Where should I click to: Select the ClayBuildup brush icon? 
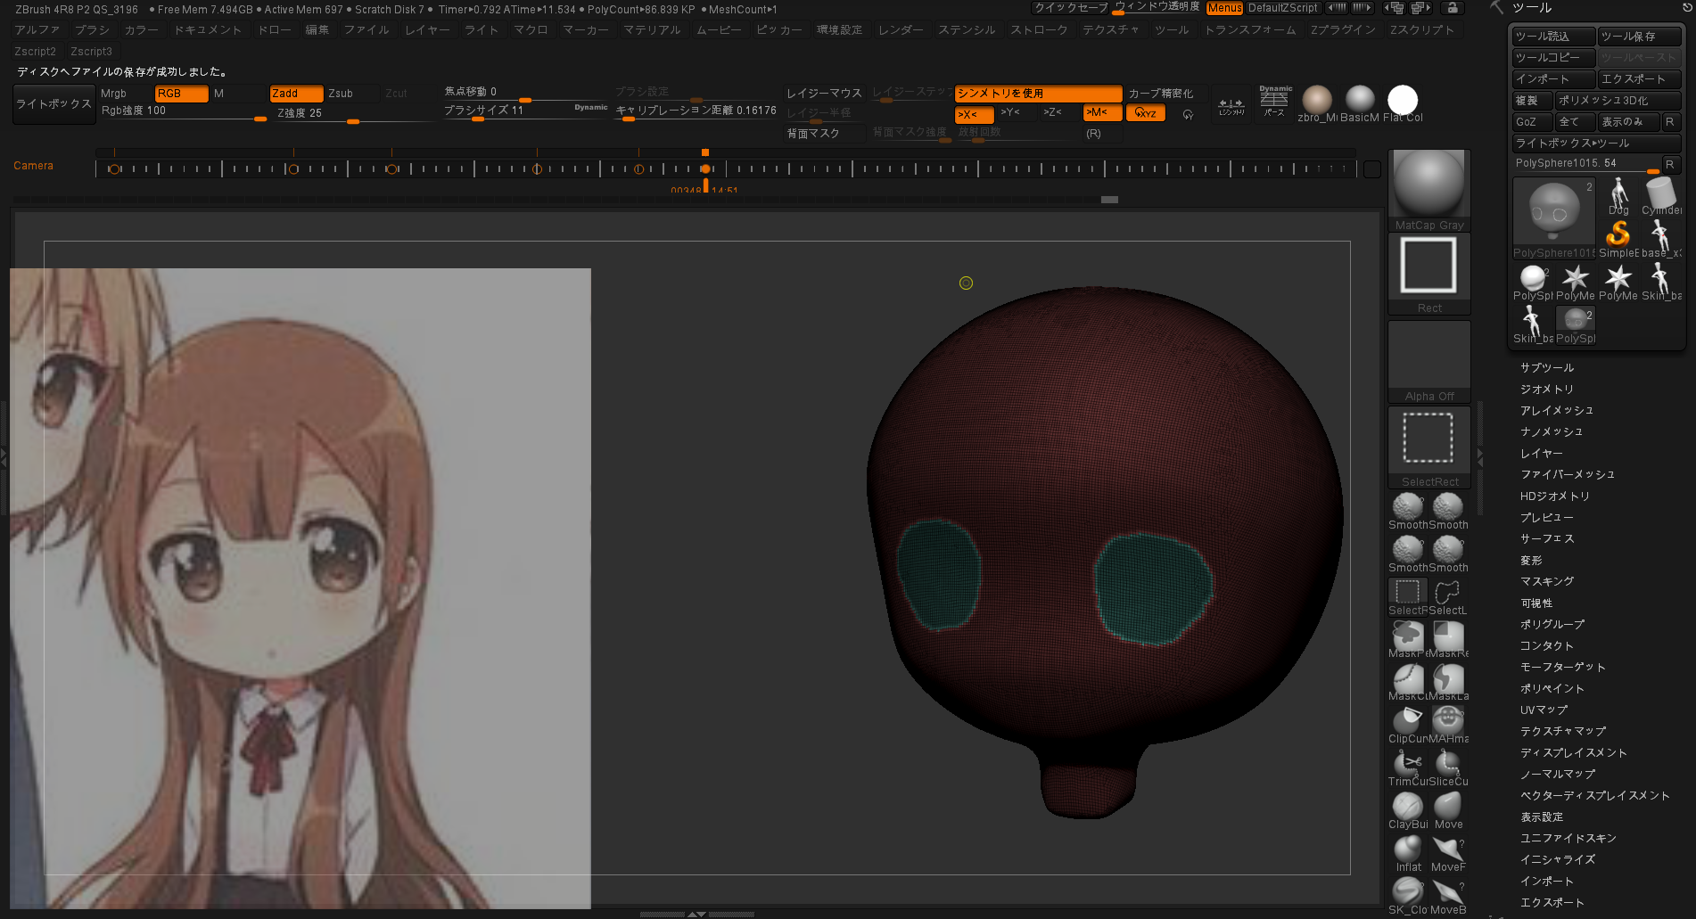(1407, 808)
